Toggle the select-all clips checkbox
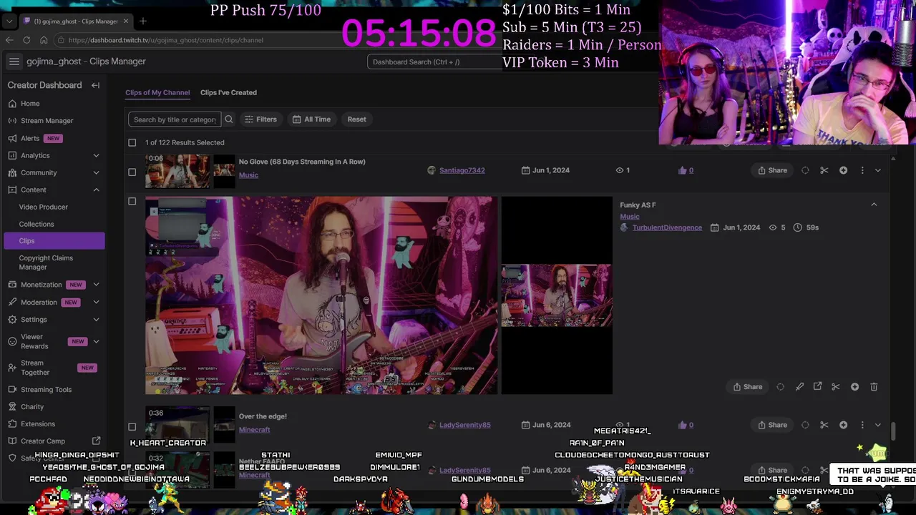916x515 pixels. click(x=132, y=142)
